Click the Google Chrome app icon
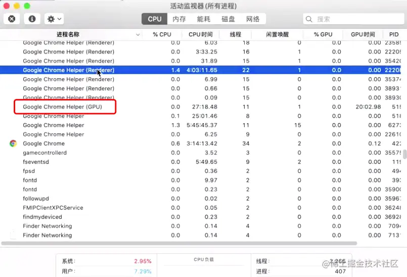Viewport: 407px width, 277px height. [x=13, y=143]
